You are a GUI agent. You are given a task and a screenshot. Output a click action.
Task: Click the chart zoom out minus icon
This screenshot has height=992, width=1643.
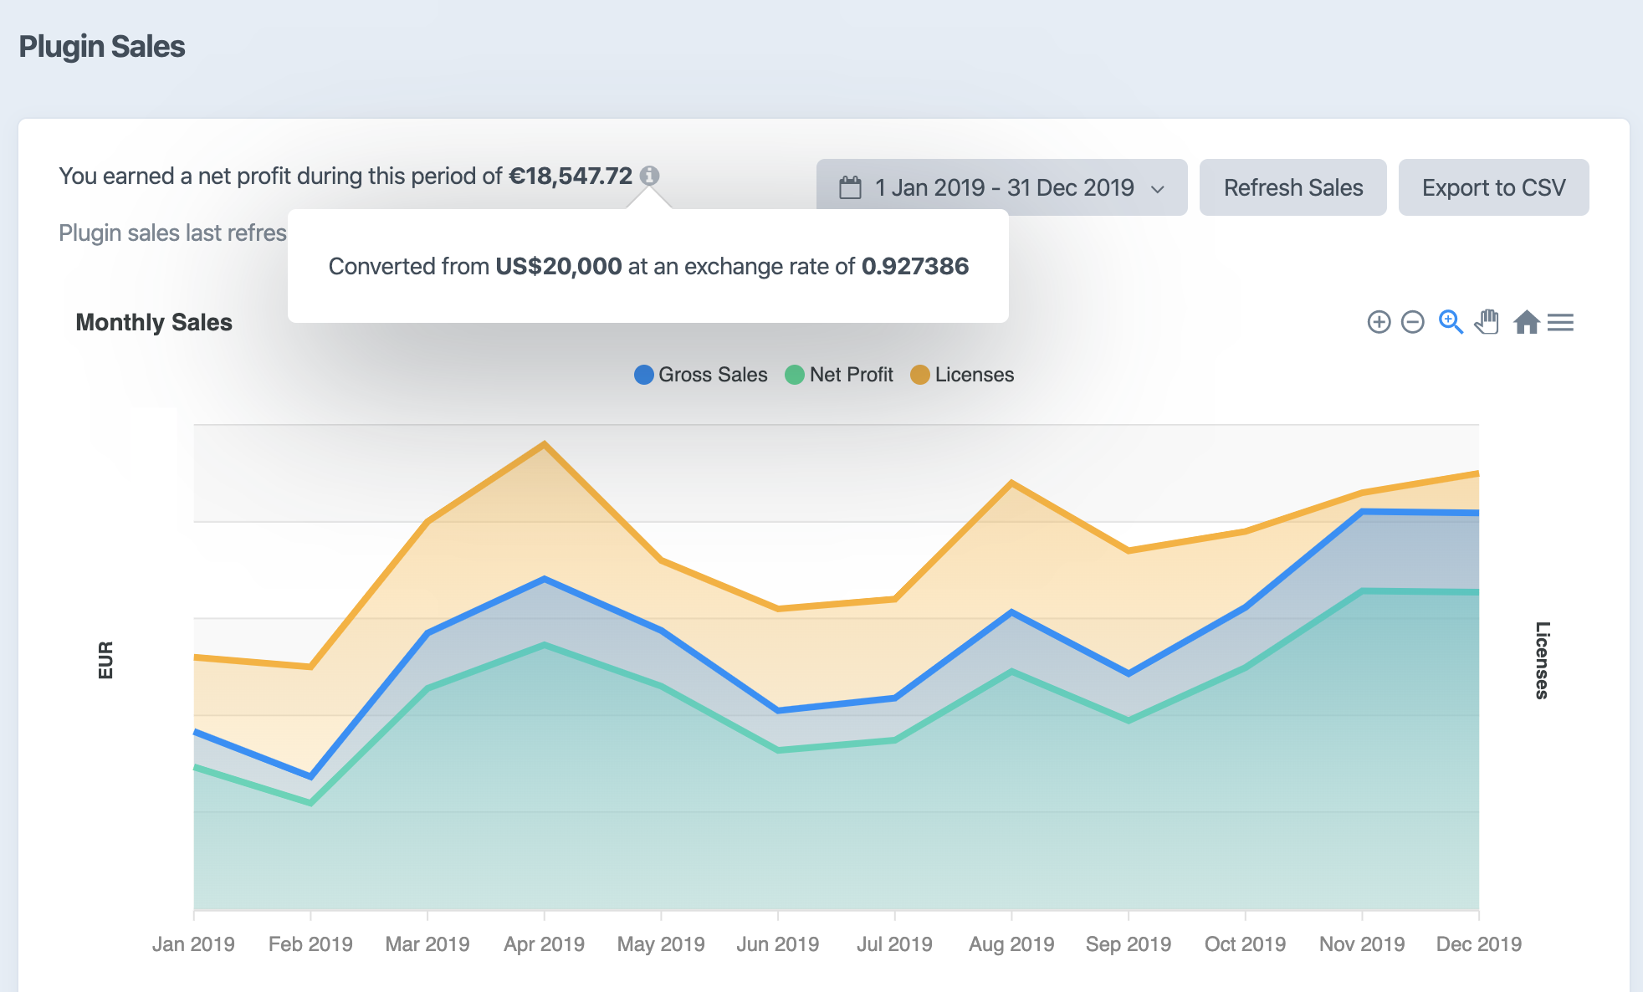[1412, 322]
